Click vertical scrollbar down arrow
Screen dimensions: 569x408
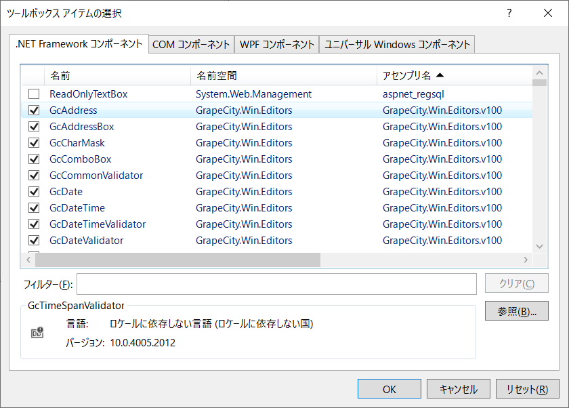[x=540, y=246]
